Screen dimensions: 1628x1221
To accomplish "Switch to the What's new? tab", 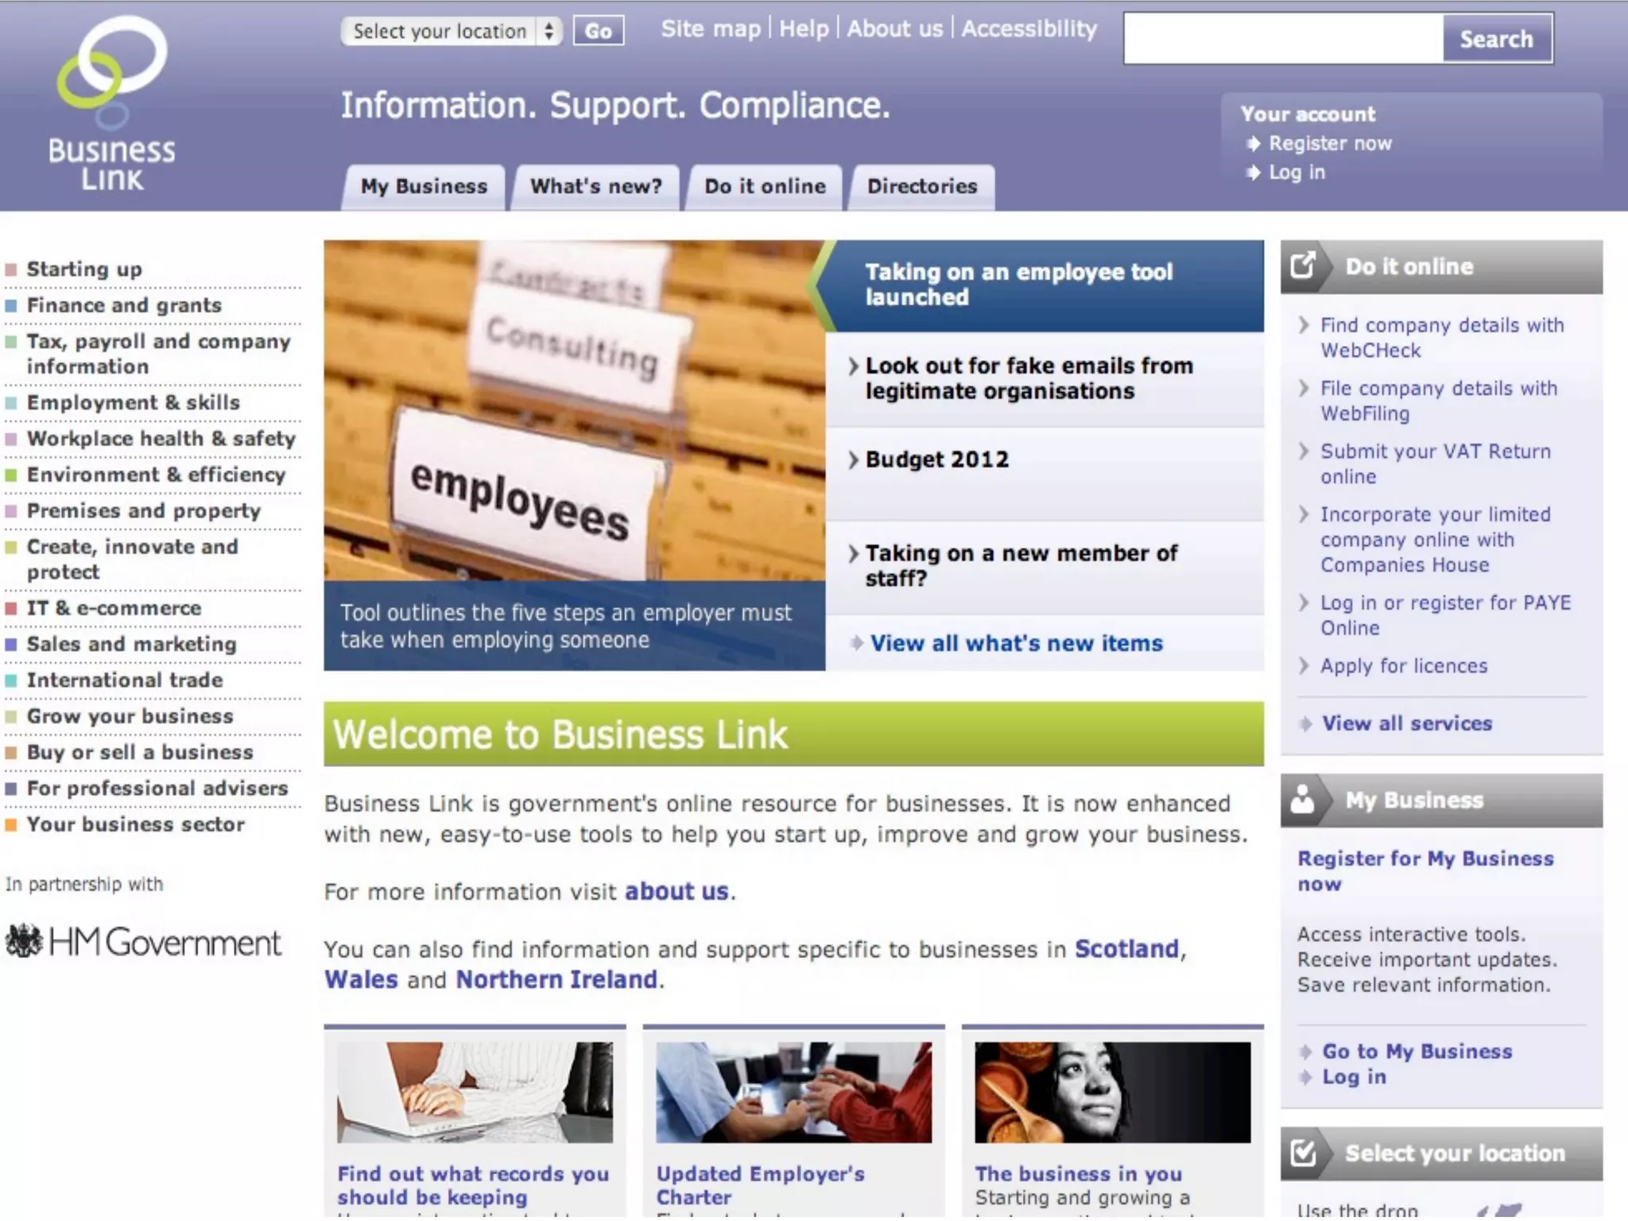I will click(x=595, y=187).
